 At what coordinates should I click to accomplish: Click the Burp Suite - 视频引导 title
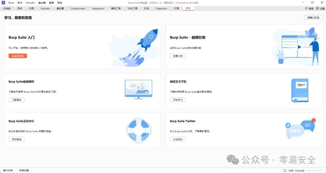[x=187, y=37]
